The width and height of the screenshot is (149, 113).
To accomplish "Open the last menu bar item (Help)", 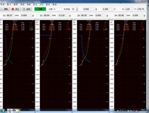I will point(55,4).
